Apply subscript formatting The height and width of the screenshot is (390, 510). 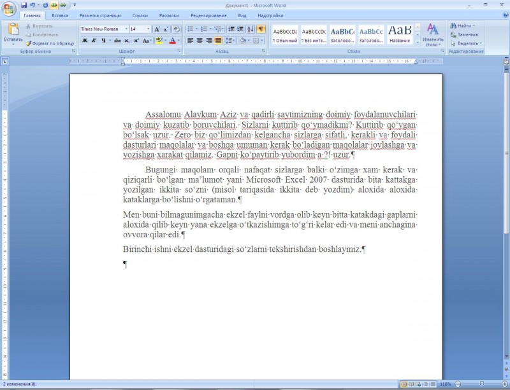[x=127, y=41]
